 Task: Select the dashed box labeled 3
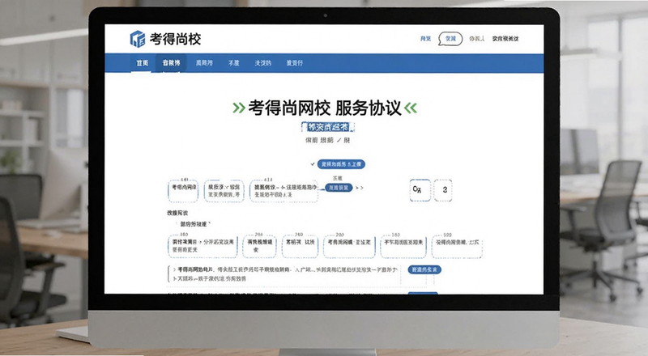pyautogui.click(x=443, y=190)
